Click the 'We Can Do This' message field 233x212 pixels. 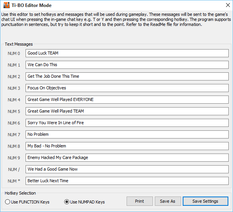point(127,65)
